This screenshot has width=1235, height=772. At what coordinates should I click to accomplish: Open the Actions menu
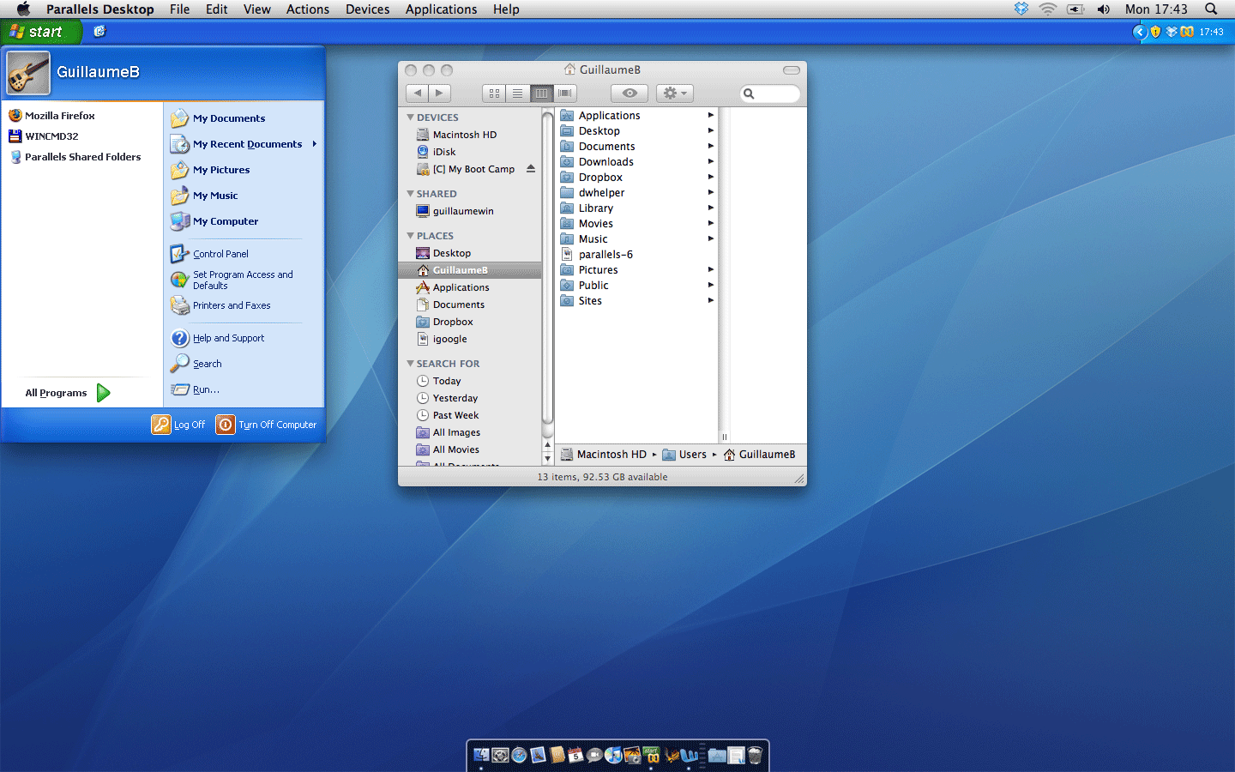(308, 9)
